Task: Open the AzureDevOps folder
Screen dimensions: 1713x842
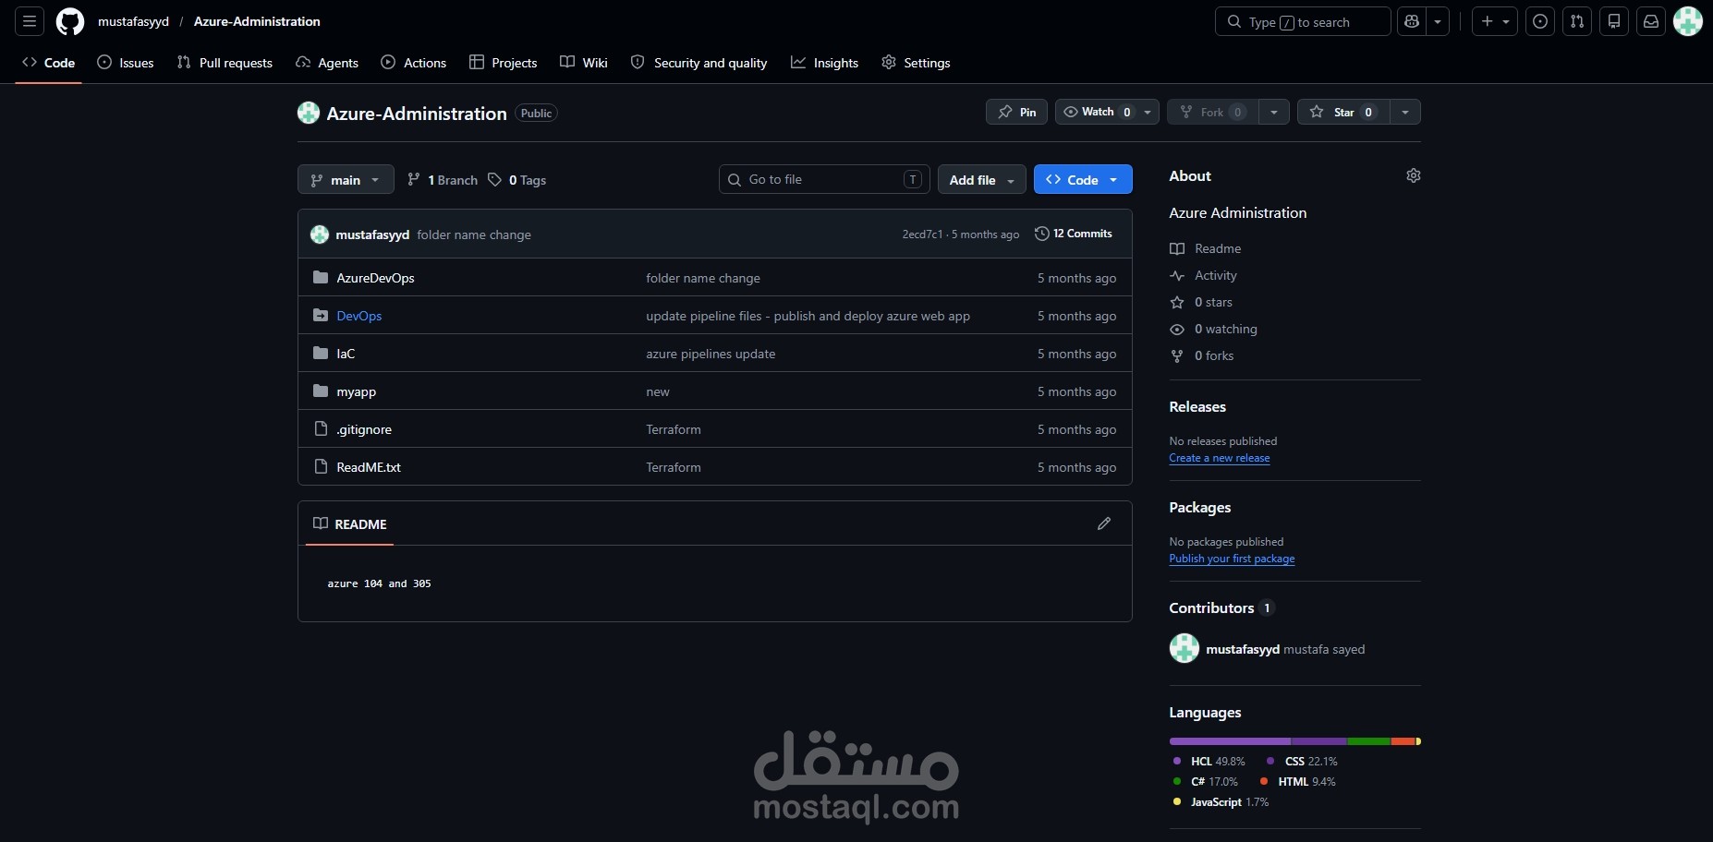Action: 375,278
